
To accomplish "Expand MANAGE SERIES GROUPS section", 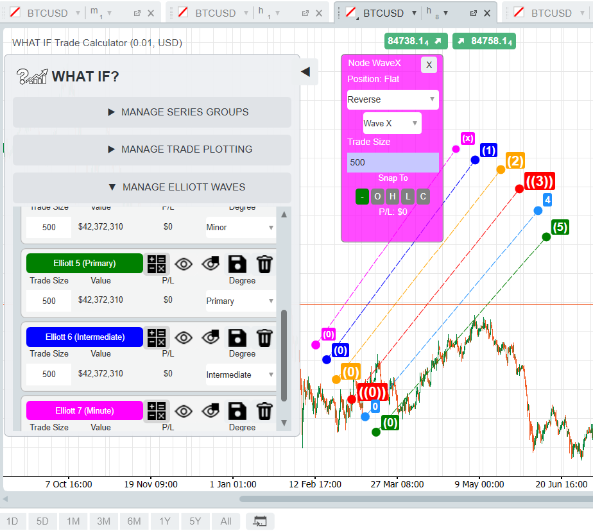I will point(152,112).
